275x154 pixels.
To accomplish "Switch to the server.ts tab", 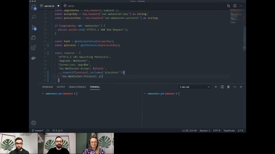I will tap(49, 6).
